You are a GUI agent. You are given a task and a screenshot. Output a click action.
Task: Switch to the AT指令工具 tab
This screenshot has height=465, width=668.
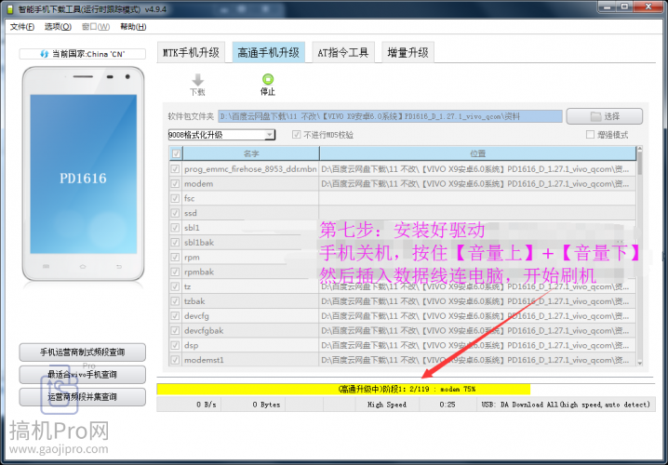(341, 53)
